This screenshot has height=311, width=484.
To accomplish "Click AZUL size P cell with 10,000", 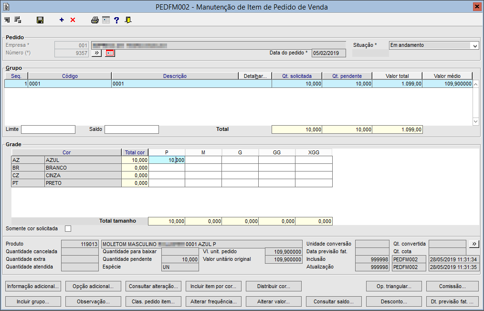I will click(167, 160).
